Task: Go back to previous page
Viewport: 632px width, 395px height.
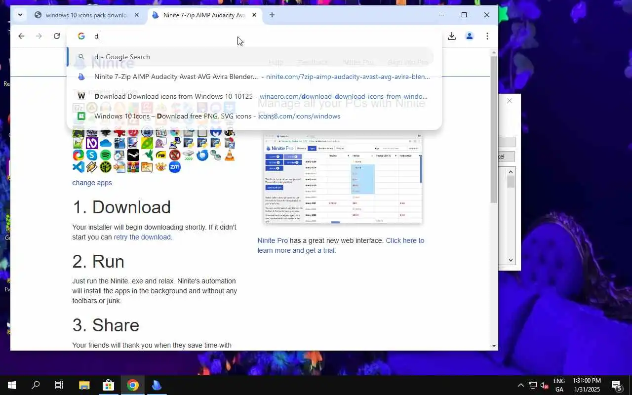Action: point(21,36)
